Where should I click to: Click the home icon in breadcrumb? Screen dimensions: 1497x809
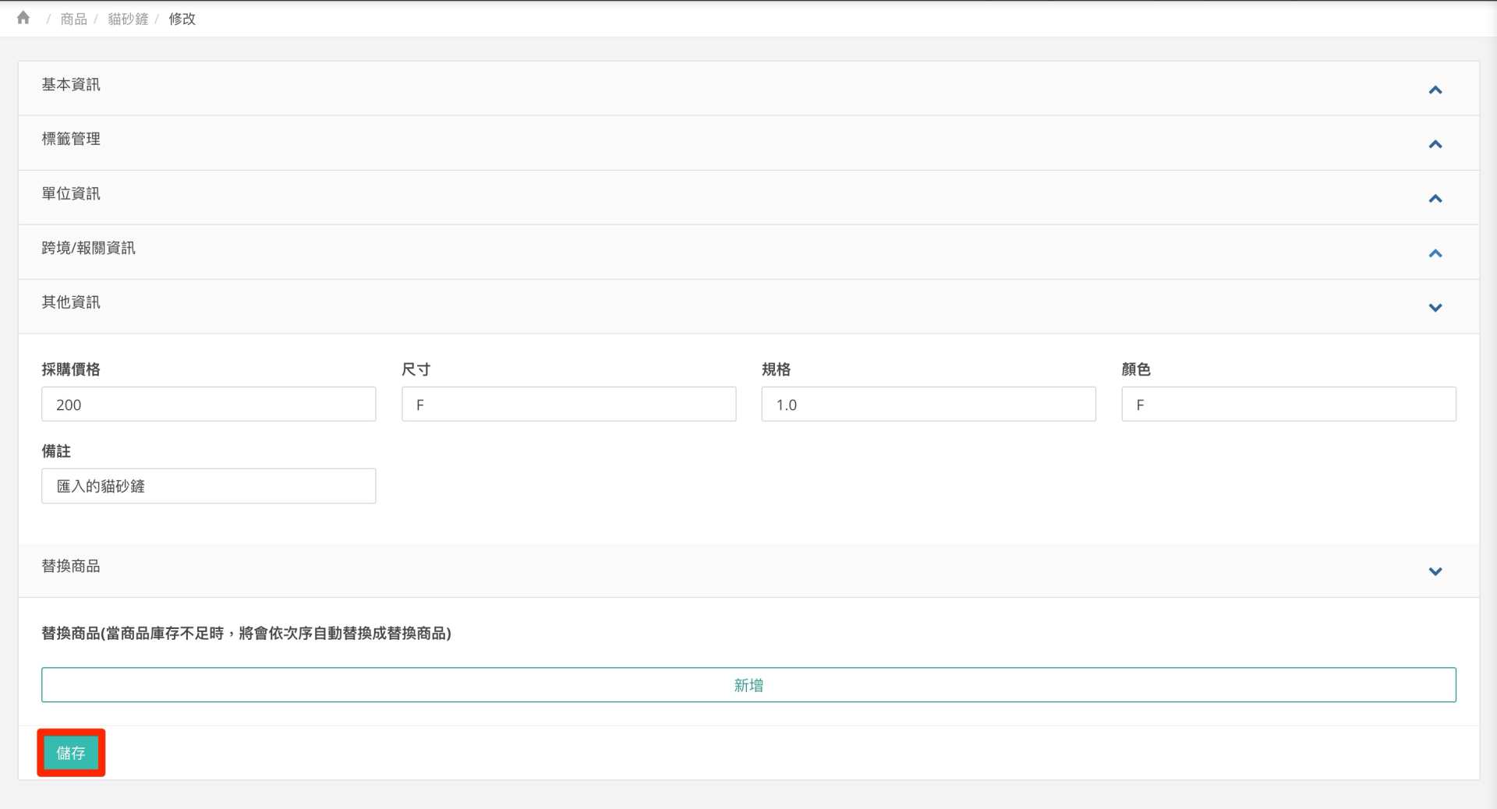pos(23,18)
